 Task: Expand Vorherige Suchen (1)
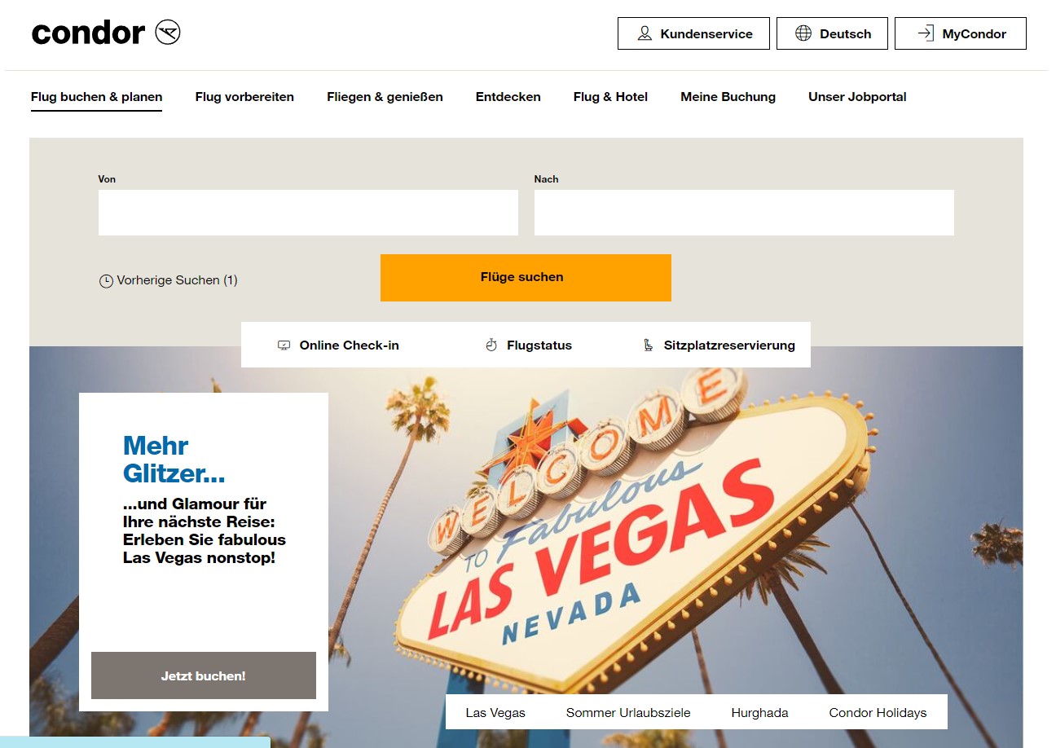(x=169, y=280)
